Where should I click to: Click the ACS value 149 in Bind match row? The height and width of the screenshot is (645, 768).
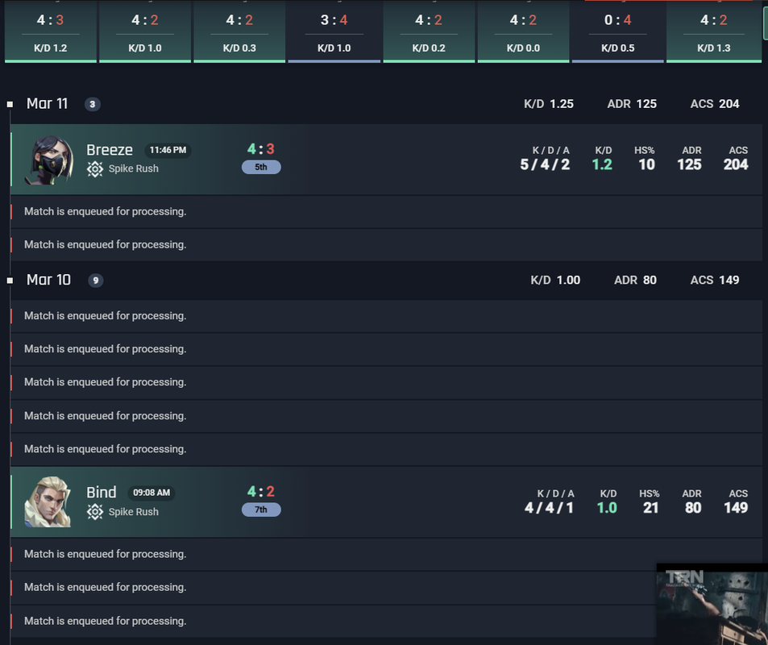tap(736, 508)
